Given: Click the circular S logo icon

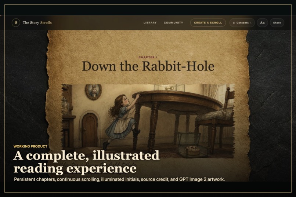Looking at the screenshot, I should point(16,23).
